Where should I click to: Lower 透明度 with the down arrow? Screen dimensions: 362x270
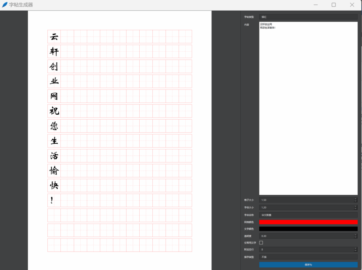click(x=355, y=237)
